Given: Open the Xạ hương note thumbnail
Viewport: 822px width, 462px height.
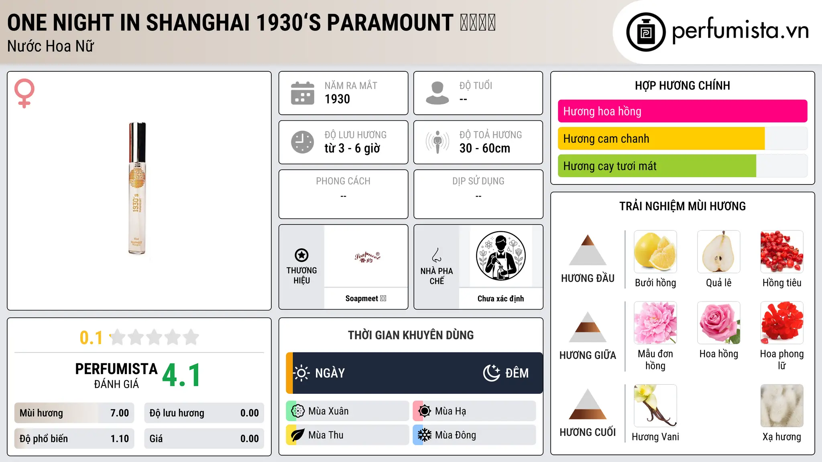Looking at the screenshot, I should click(782, 406).
